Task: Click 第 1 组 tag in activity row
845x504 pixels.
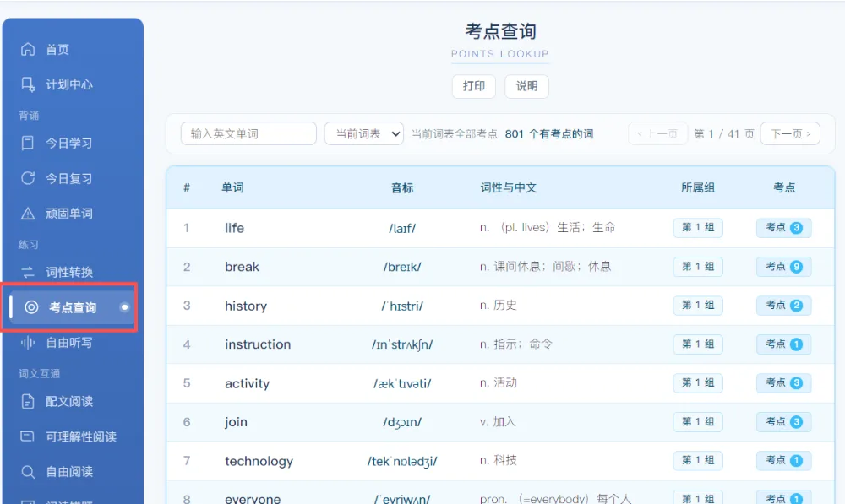Action: click(698, 382)
